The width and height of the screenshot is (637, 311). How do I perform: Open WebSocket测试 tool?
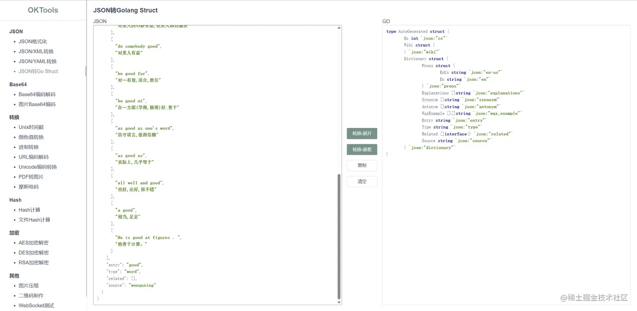(36, 306)
